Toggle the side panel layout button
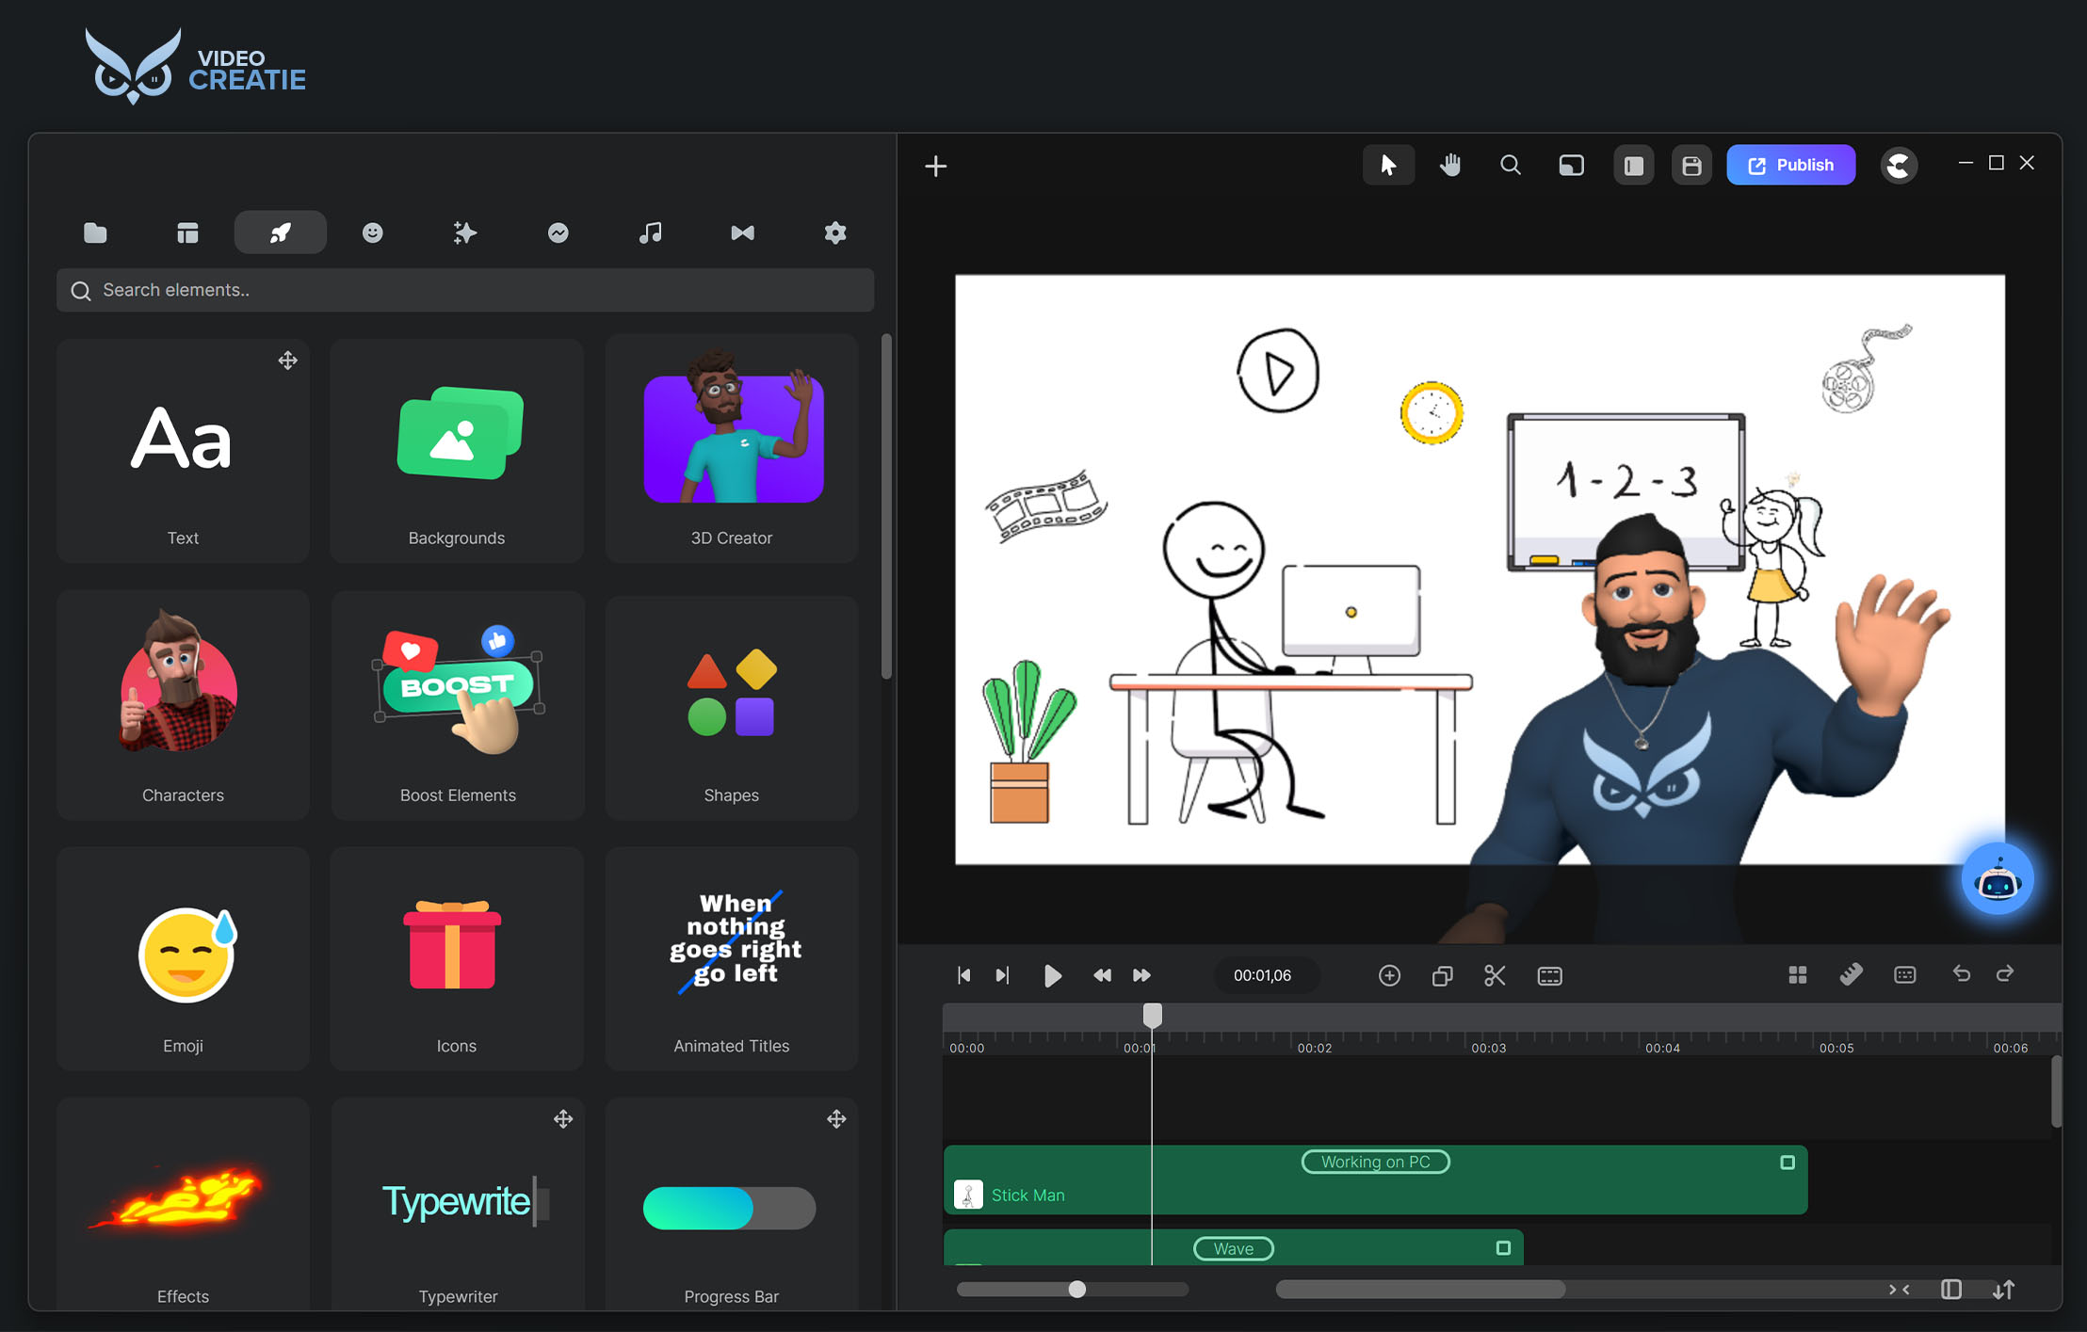 click(1633, 166)
